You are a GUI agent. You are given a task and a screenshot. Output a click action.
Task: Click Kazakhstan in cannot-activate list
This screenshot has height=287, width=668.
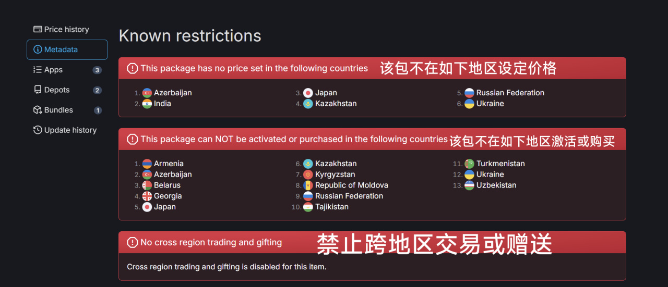[x=336, y=164]
